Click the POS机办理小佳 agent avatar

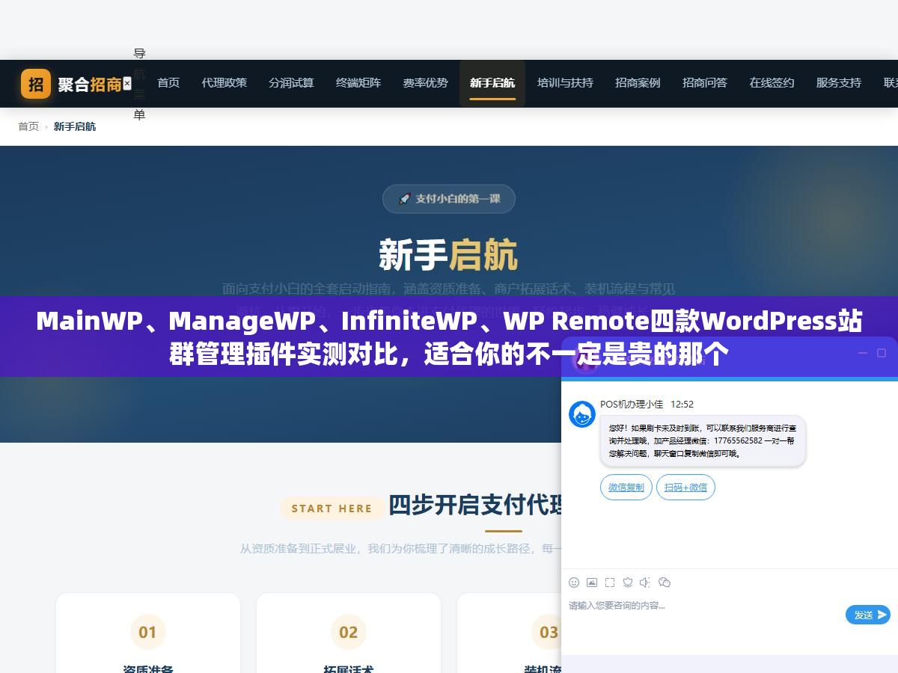click(582, 414)
